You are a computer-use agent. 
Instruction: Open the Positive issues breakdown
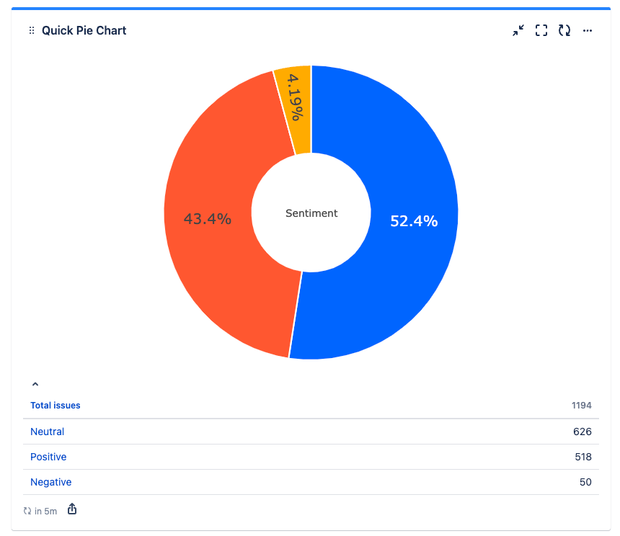point(48,456)
